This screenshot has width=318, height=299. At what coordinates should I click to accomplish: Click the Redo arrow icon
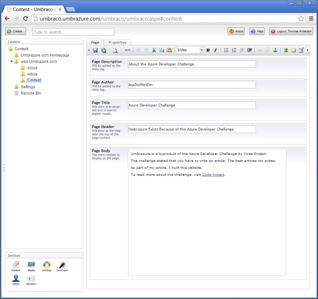coord(146,50)
